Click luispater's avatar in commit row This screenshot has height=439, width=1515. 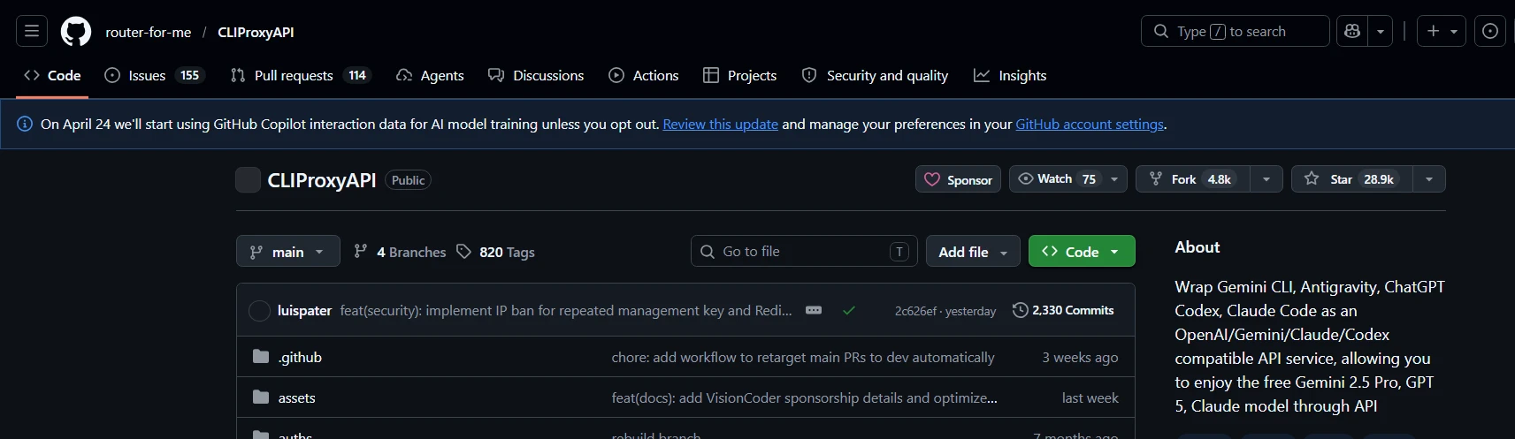click(259, 311)
